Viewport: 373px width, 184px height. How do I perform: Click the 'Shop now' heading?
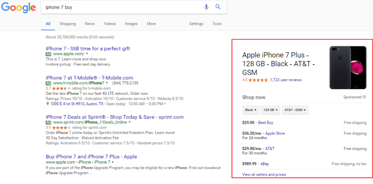click(x=254, y=97)
